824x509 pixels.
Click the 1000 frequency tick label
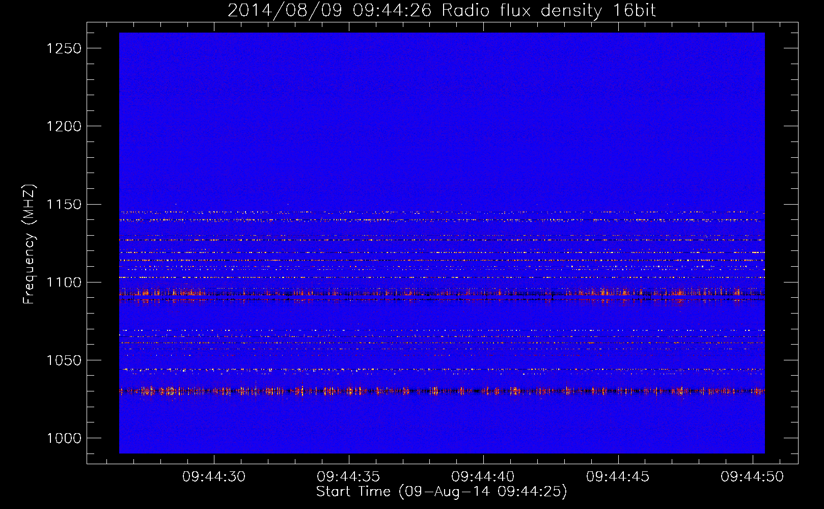point(64,438)
